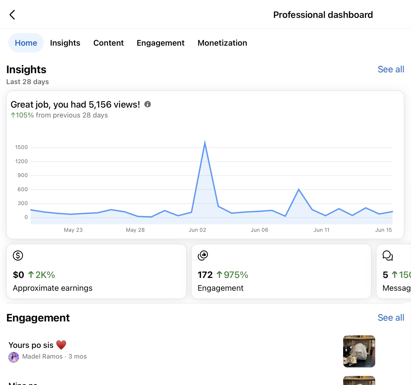Click the red heart emoji
The image size is (411, 385).
pyautogui.click(x=61, y=345)
